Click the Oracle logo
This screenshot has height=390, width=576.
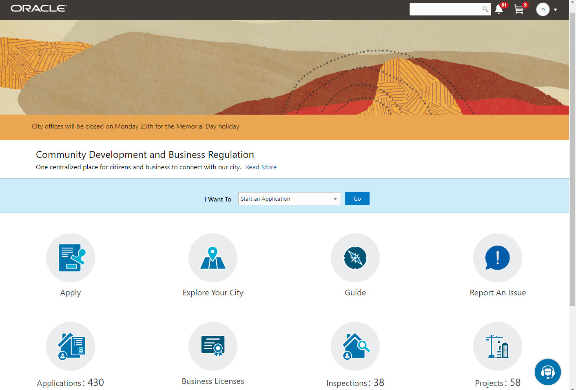tap(39, 8)
